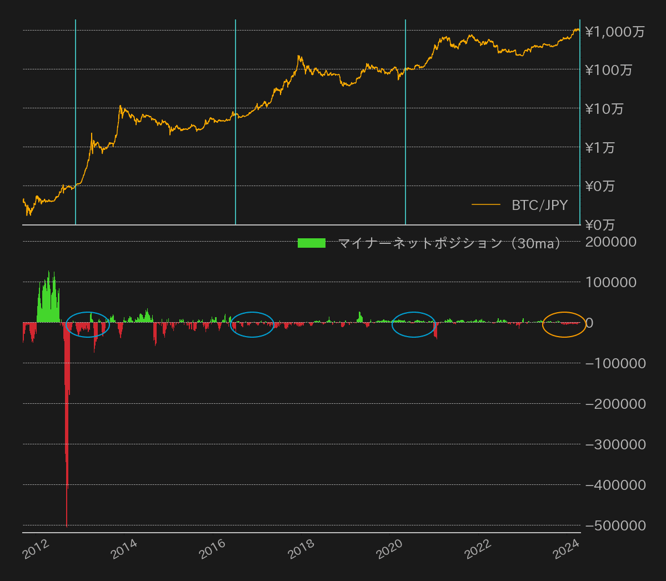Toggle the blue circle annotation near 2020
Image resolution: width=666 pixels, height=581 pixels.
414,324
